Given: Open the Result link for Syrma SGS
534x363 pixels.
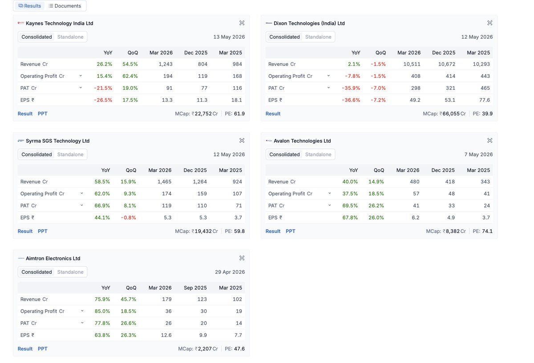Looking at the screenshot, I should point(25,231).
